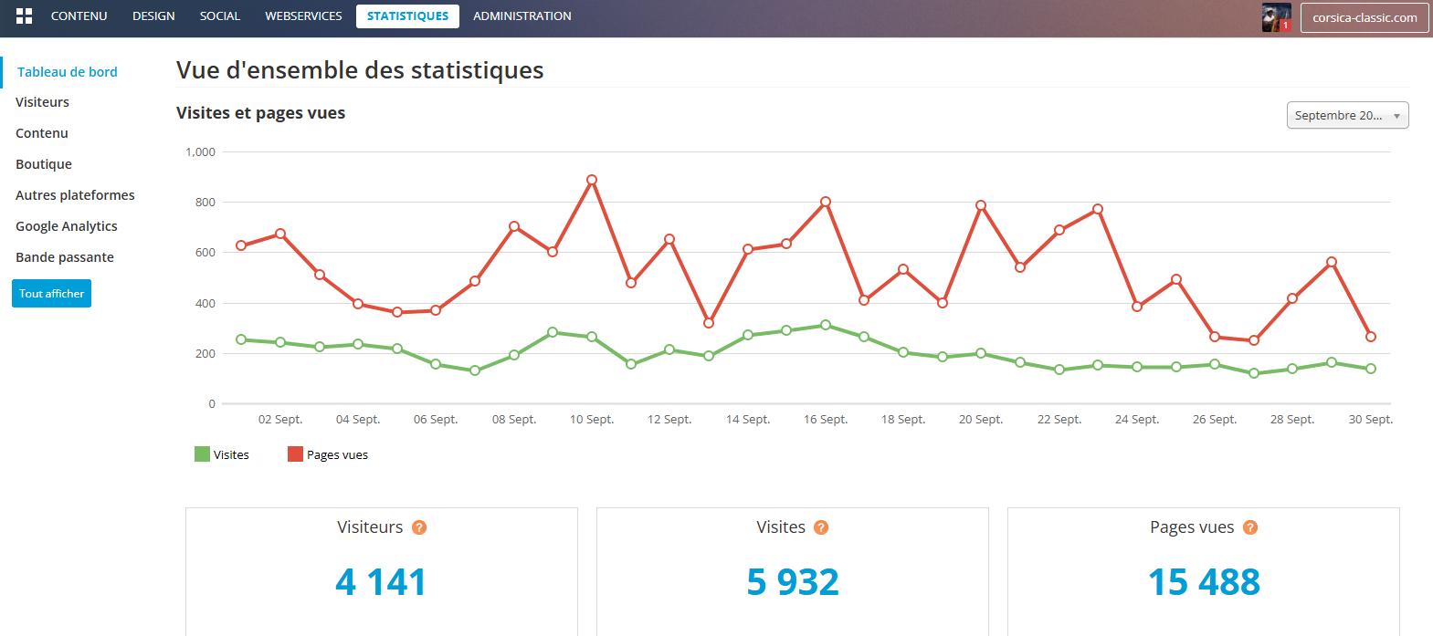Select Bande passante in the sidebar
This screenshot has width=1433, height=636.
(x=65, y=257)
